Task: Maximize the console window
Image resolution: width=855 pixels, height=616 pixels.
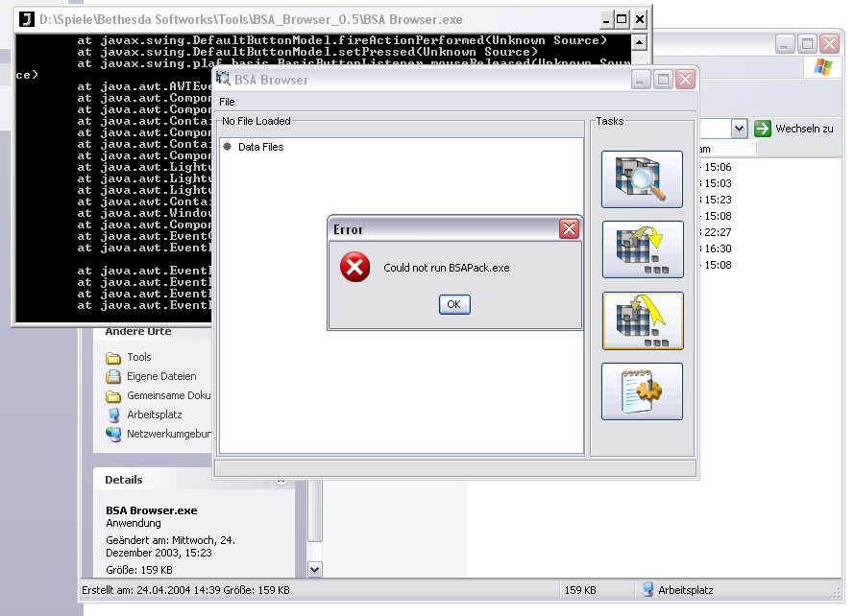Action: (622, 19)
